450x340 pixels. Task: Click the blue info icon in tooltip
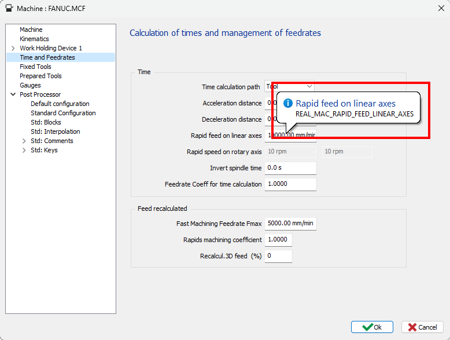(x=288, y=104)
